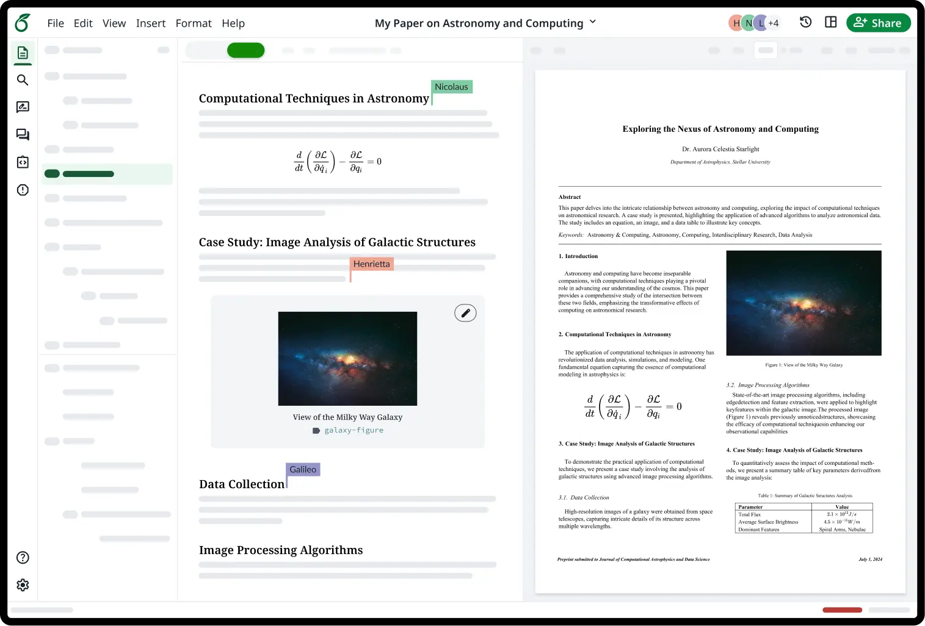Viewport: 925px width, 626px height.
Task: Open the Format menu
Action: click(194, 23)
